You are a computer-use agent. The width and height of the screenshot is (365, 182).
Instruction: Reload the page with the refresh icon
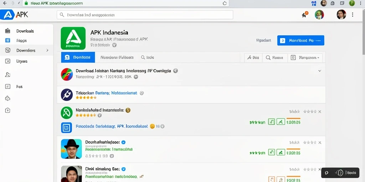[x=225, y=3]
